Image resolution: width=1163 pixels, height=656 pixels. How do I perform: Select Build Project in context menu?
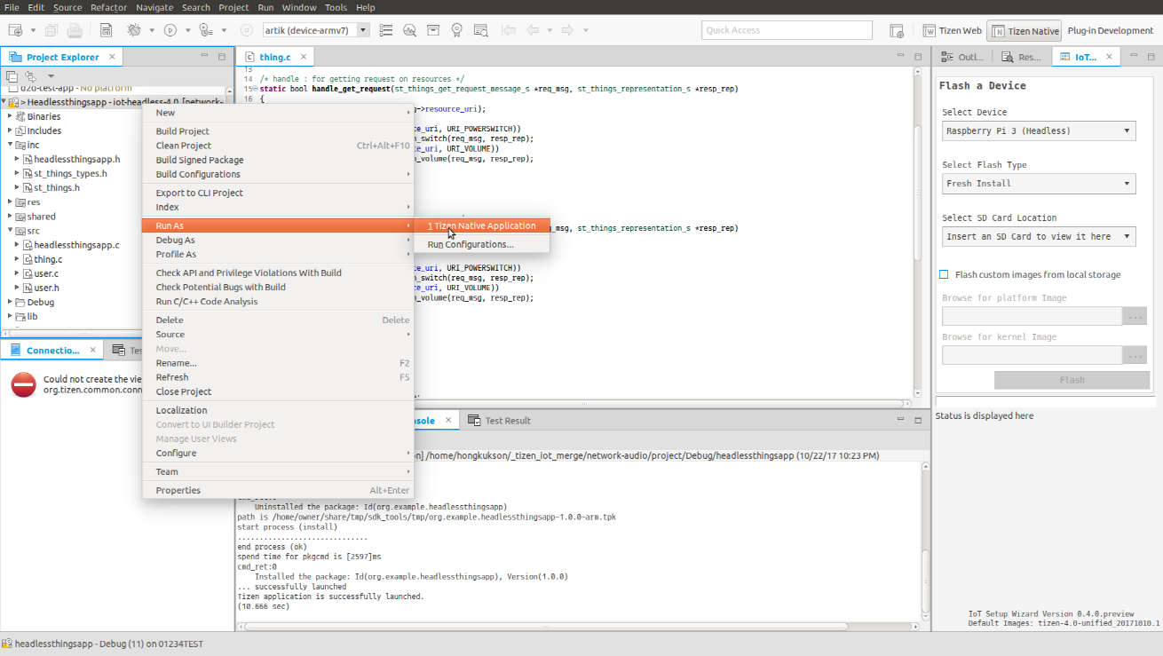click(x=183, y=131)
